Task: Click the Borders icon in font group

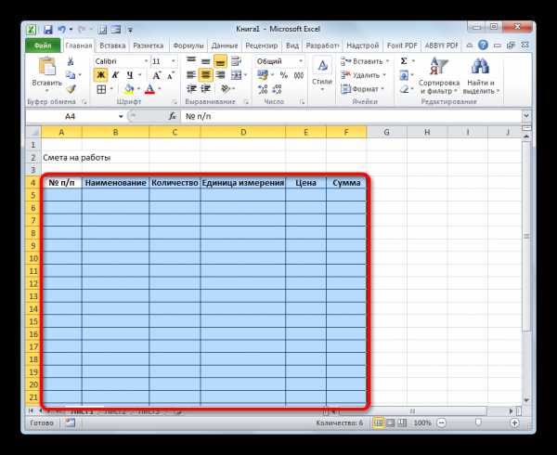Action: point(101,89)
